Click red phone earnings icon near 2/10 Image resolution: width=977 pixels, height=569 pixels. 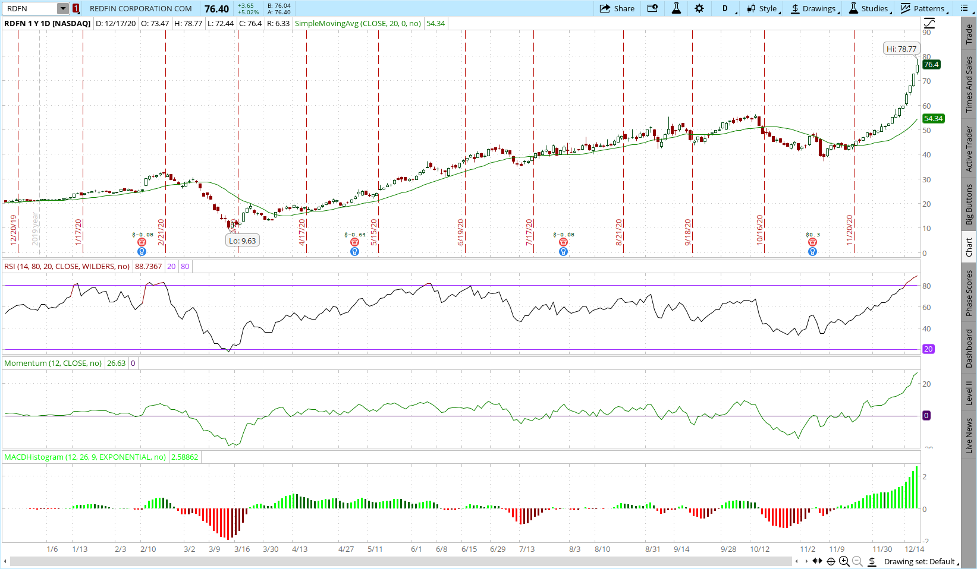pos(142,242)
